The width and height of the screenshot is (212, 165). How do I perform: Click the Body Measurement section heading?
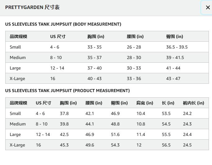pyautogui.click(x=63, y=24)
